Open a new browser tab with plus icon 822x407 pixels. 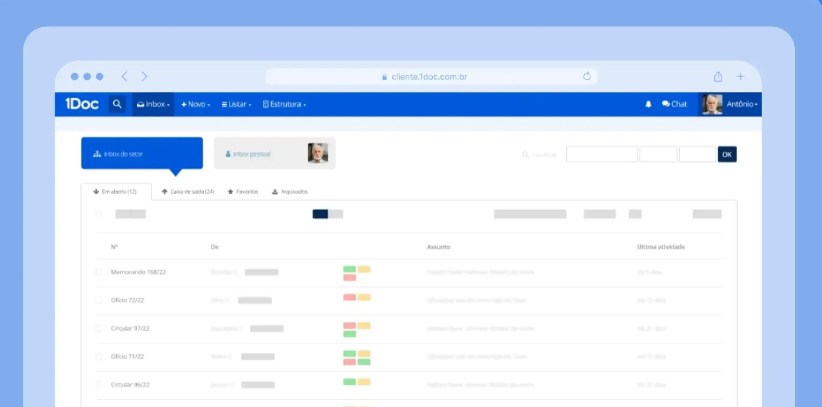[x=740, y=77]
